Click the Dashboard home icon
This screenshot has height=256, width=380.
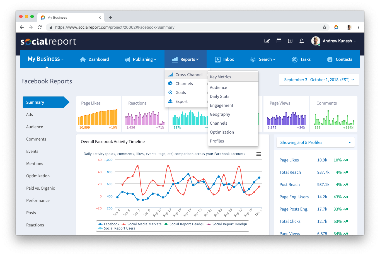[83, 59]
